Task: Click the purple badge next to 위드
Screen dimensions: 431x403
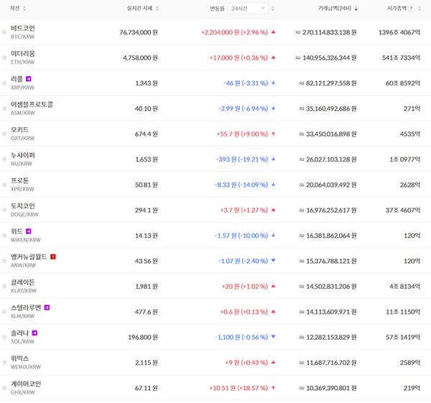Action: point(29,231)
